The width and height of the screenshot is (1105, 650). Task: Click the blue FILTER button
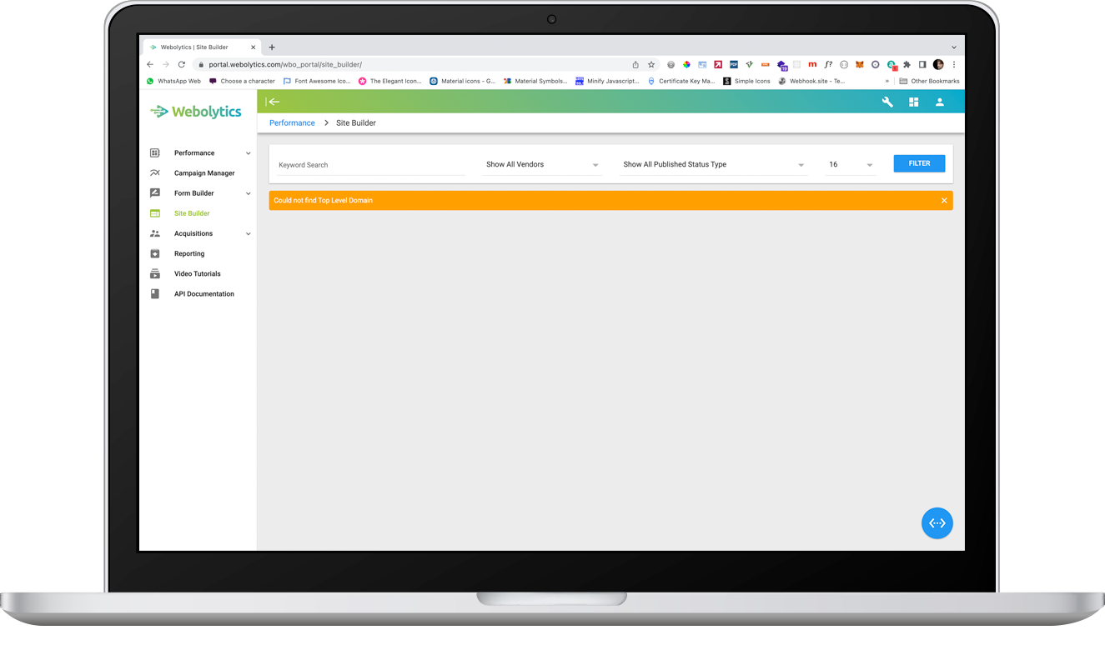[919, 163]
